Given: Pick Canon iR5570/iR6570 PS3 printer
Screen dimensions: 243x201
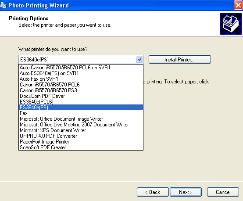Looking at the screenshot, I should (81, 90).
